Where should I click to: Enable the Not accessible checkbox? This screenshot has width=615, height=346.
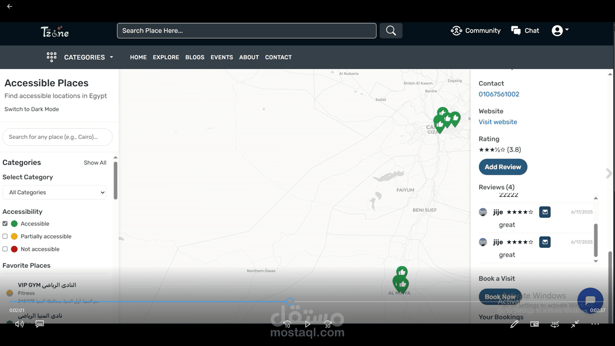(5, 249)
